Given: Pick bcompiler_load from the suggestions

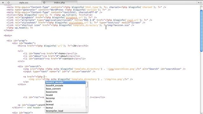Looking at the screenshot, I should coord(65,111).
